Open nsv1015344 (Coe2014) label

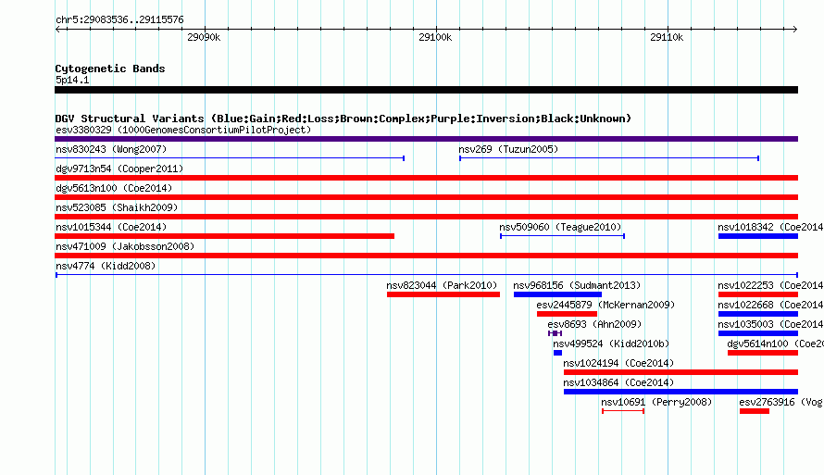[111, 227]
